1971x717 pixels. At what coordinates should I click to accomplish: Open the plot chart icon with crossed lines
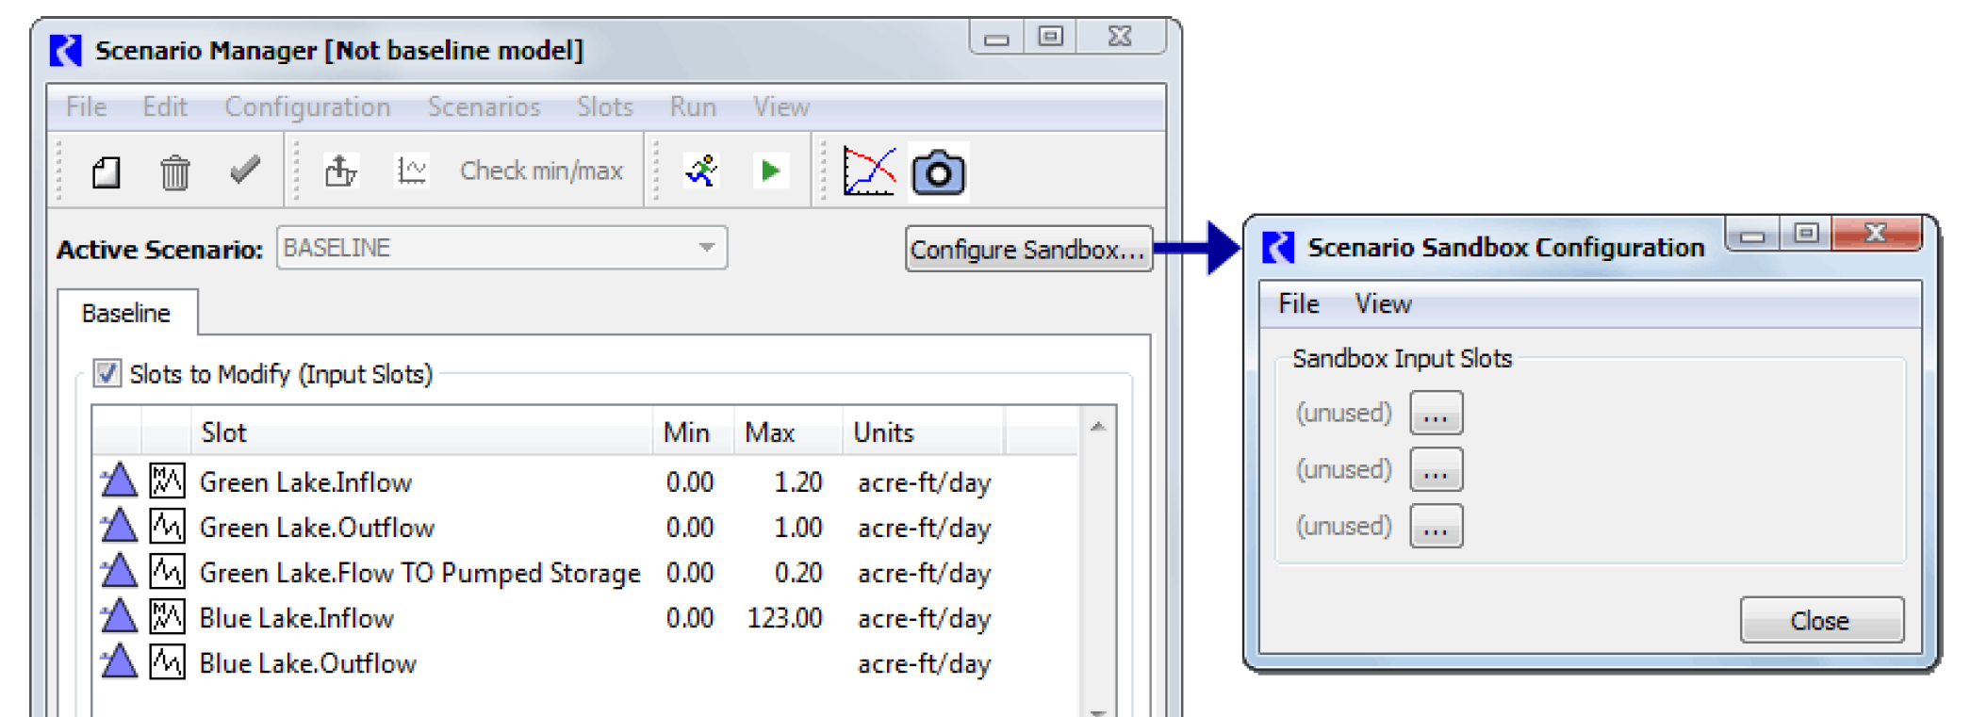(x=868, y=171)
